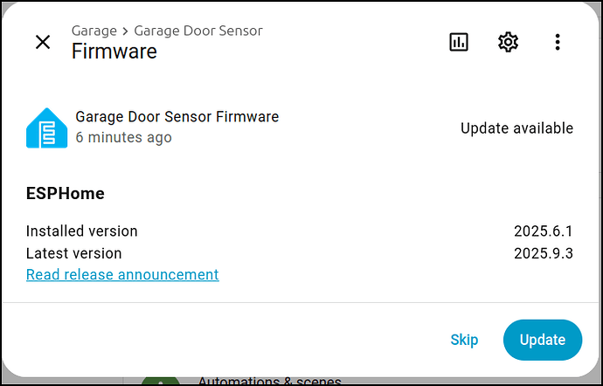Skip this firmware update
This screenshot has width=603, height=386.
[x=464, y=340]
